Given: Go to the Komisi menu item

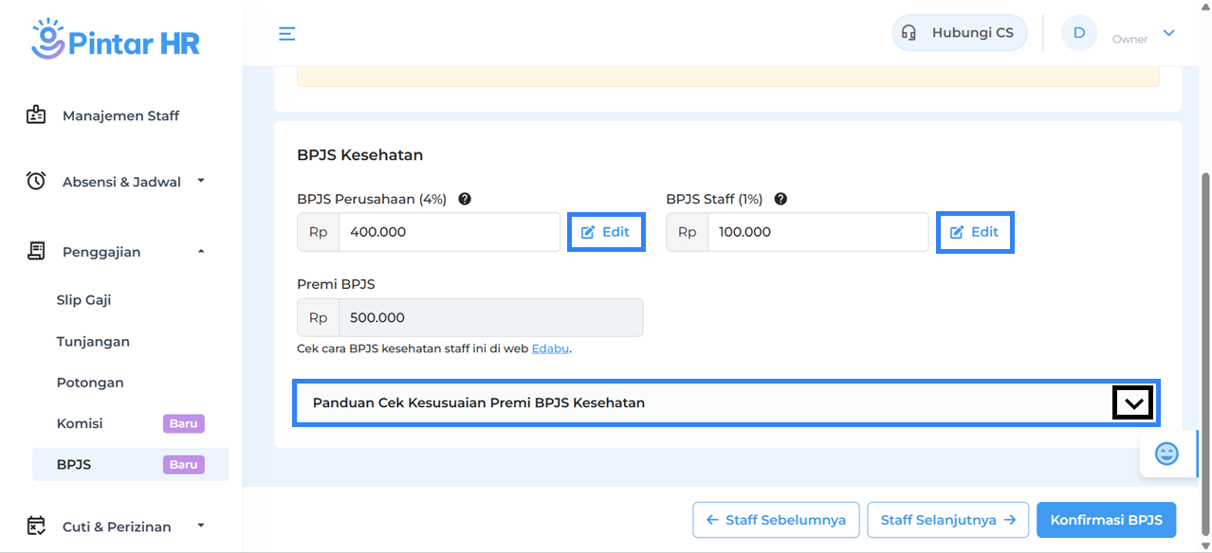Looking at the screenshot, I should pyautogui.click(x=80, y=423).
